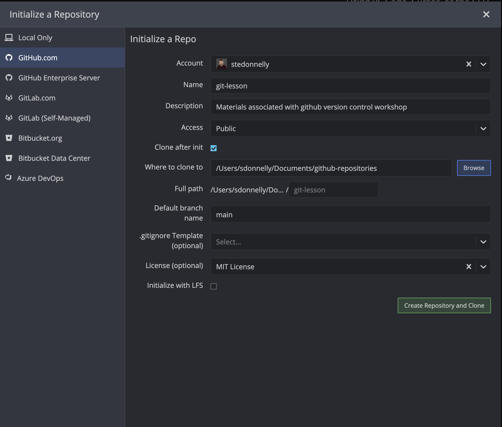Click the Bitbucket.org bucket icon
Viewport: 502px width, 427px height.
pos(9,138)
